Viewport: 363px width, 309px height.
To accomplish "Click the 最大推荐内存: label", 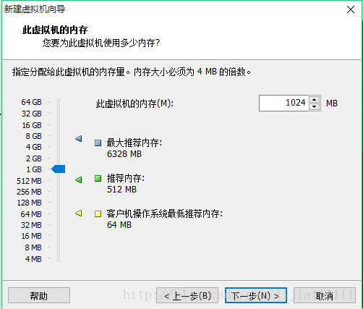I will (x=134, y=143).
